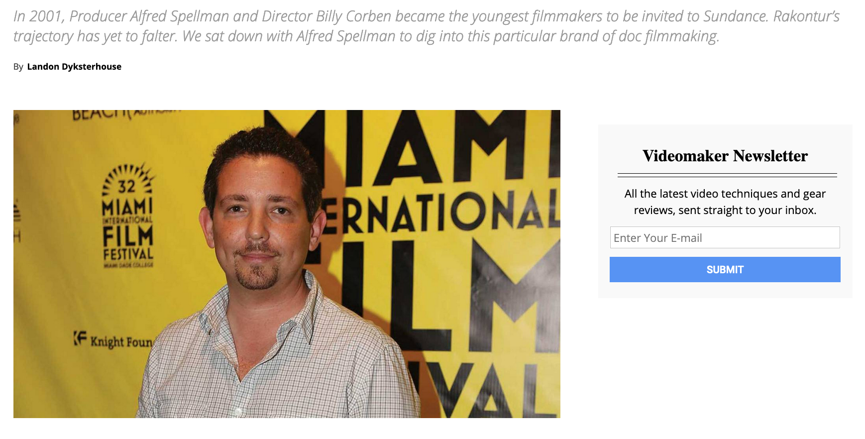The width and height of the screenshot is (865, 439).
Task: Focus the Enter Your E-mail field
Action: tap(725, 237)
